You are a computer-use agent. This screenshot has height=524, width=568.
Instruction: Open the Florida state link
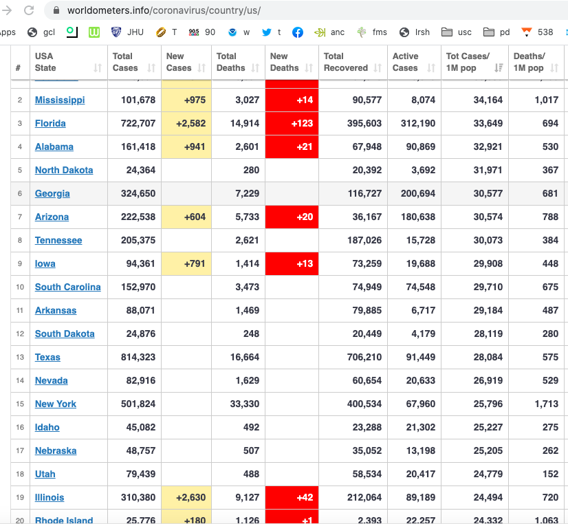click(50, 124)
